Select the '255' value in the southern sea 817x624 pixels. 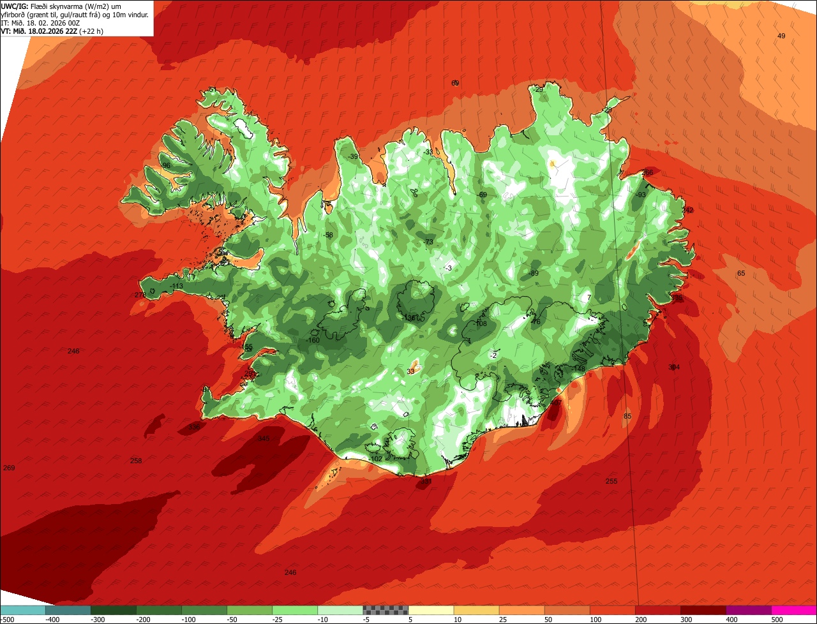click(x=611, y=481)
